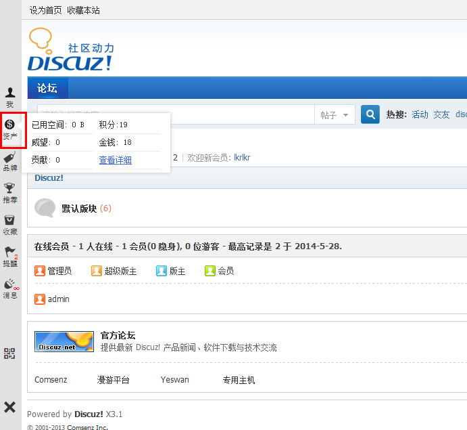Open the 默认版块 forum
Viewport: 467px width, 430px height.
tap(79, 209)
